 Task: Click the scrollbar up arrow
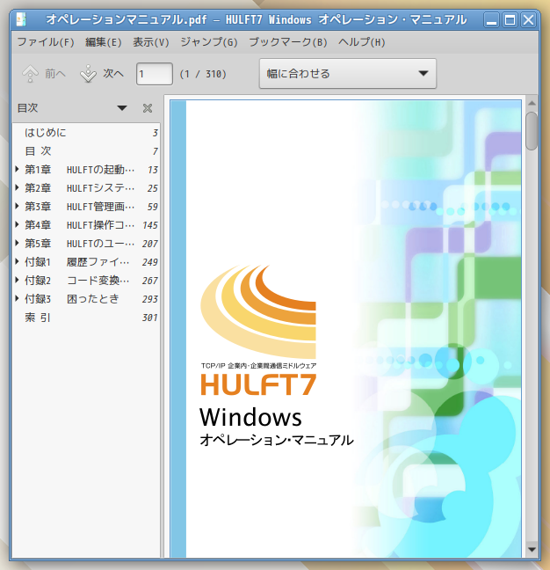point(532,103)
